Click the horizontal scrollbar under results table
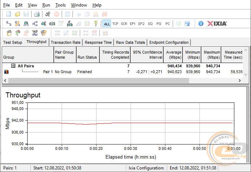 pos(109,81)
